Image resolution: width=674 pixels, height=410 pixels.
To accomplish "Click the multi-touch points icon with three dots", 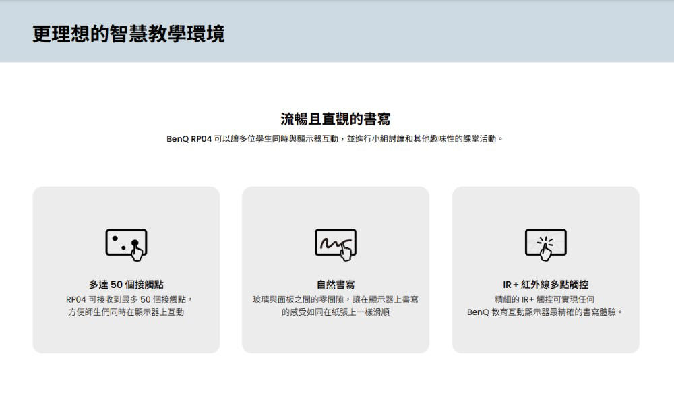I will (x=127, y=245).
